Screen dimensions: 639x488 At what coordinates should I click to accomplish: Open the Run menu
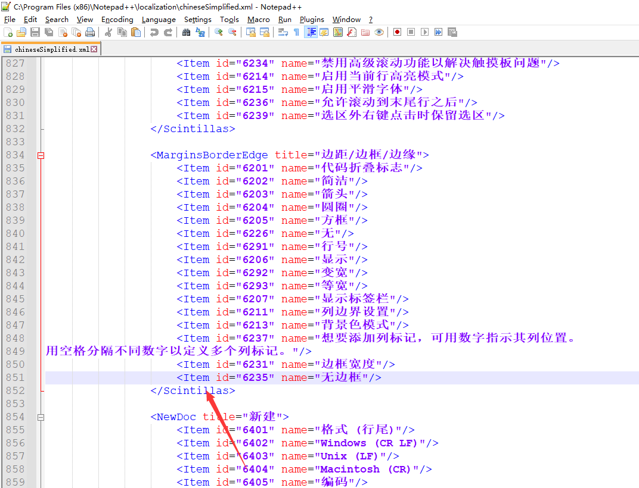[x=285, y=20]
